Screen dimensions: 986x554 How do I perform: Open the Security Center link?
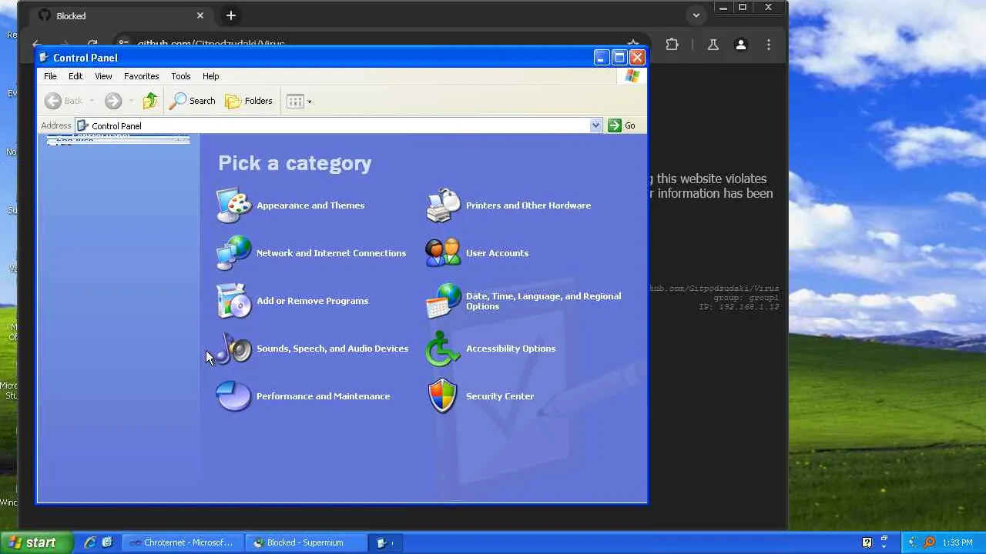(x=500, y=396)
